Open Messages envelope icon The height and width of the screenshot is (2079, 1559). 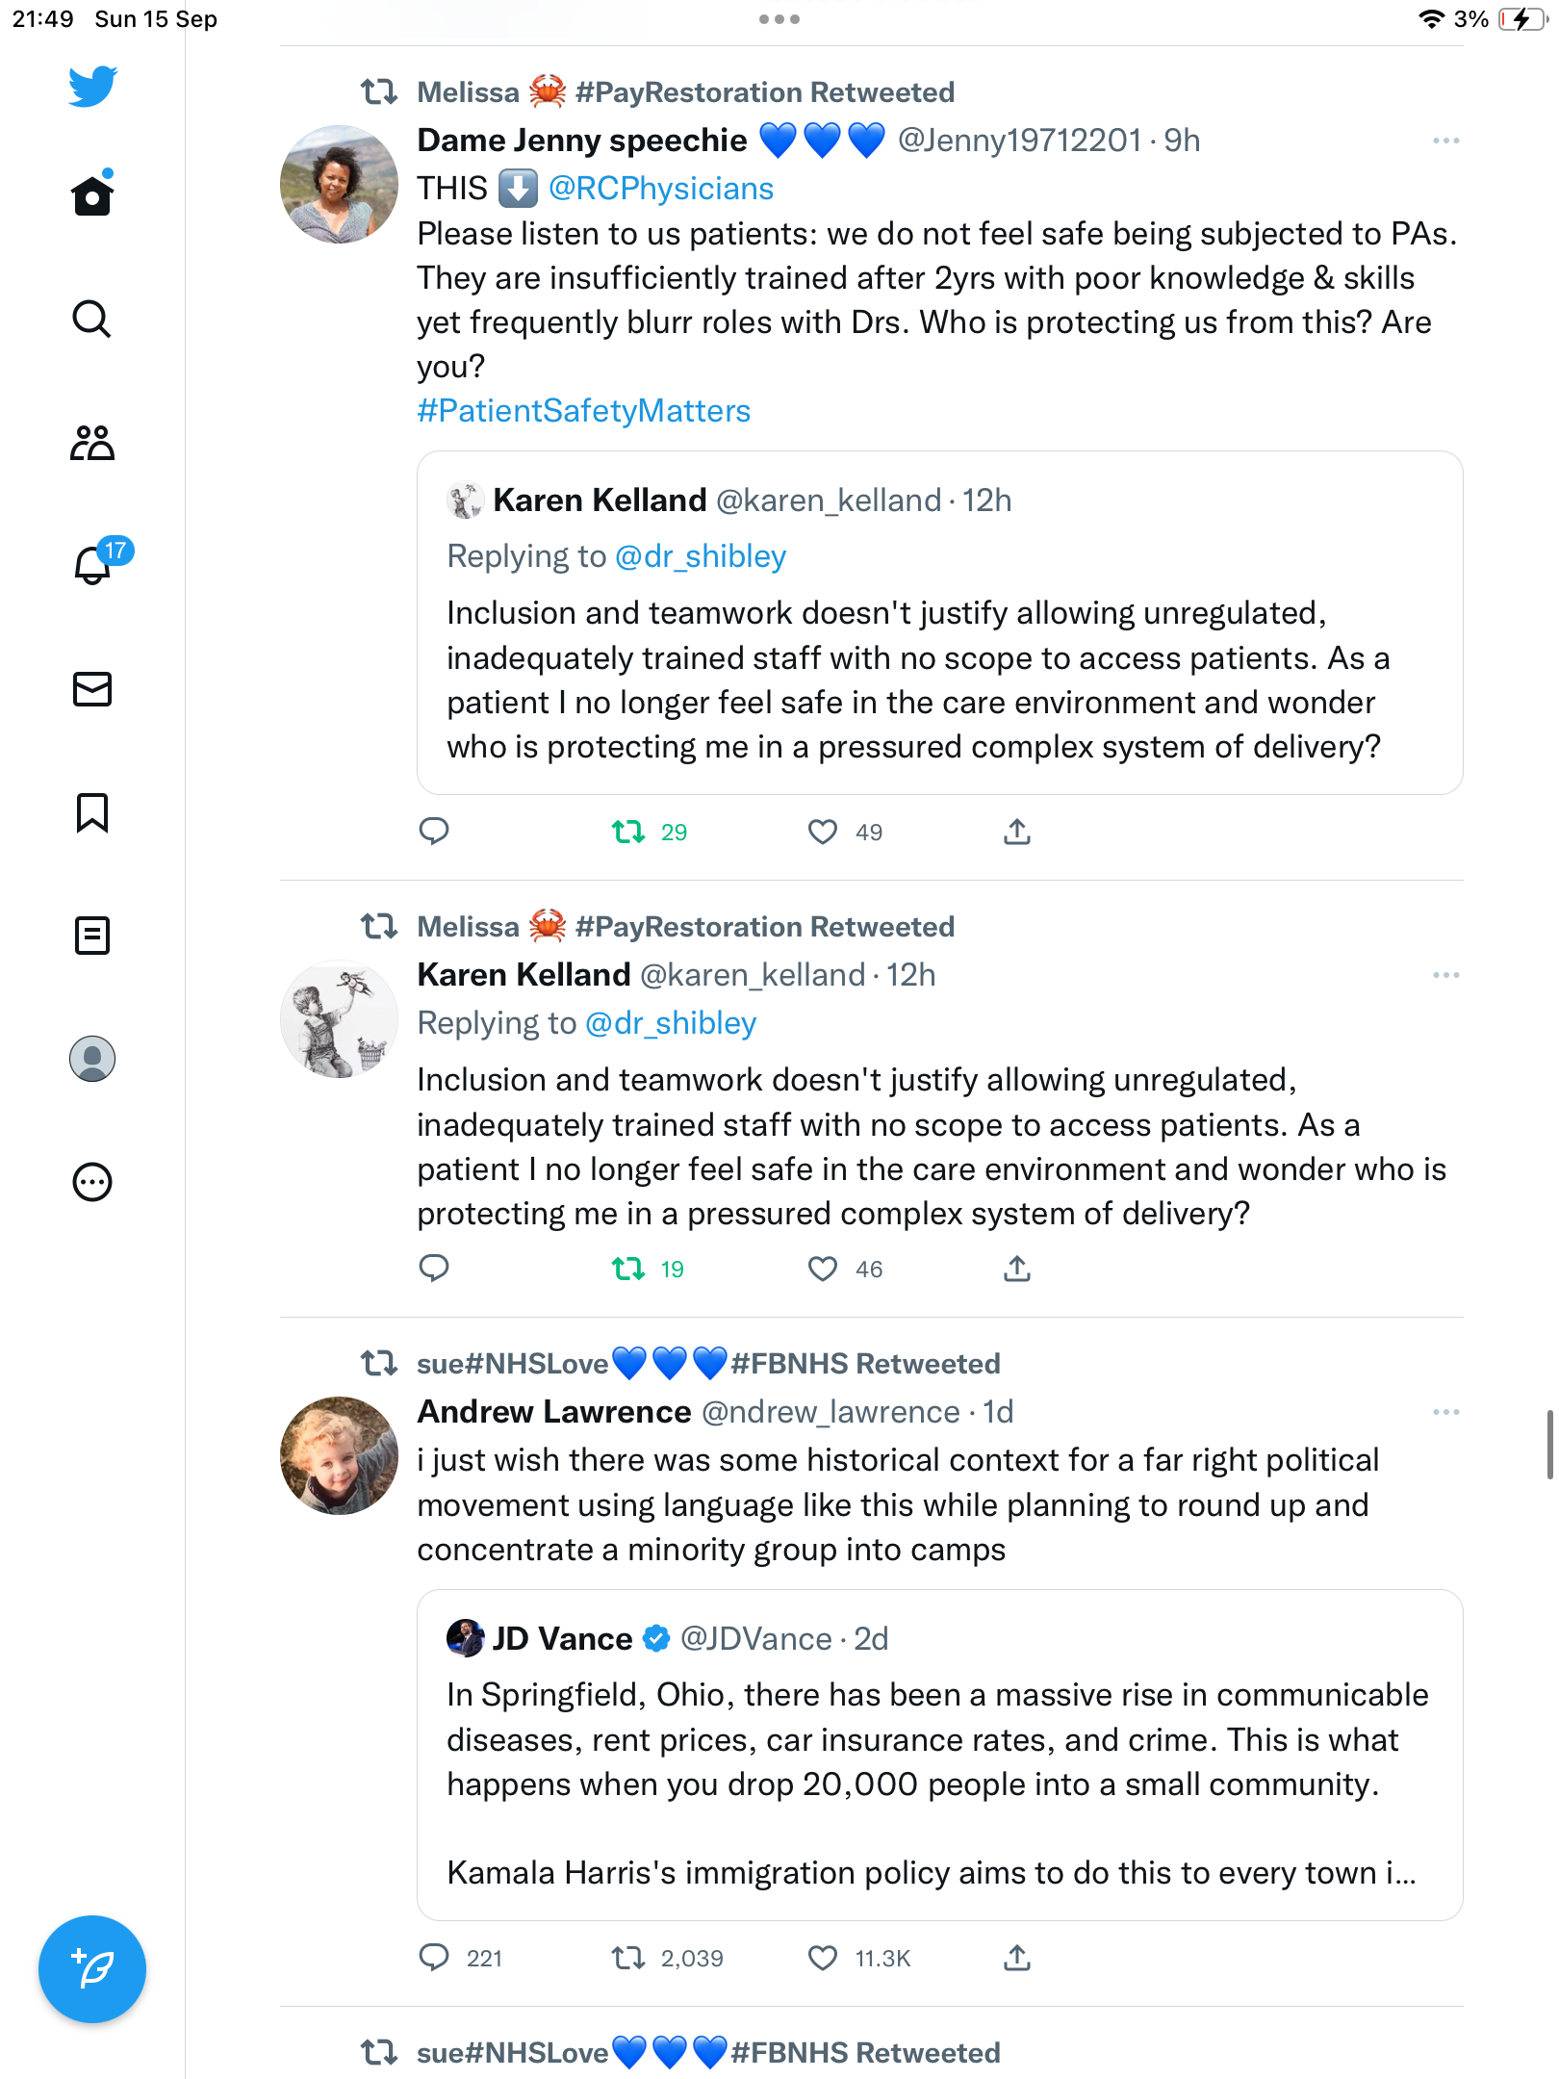pos(92,689)
